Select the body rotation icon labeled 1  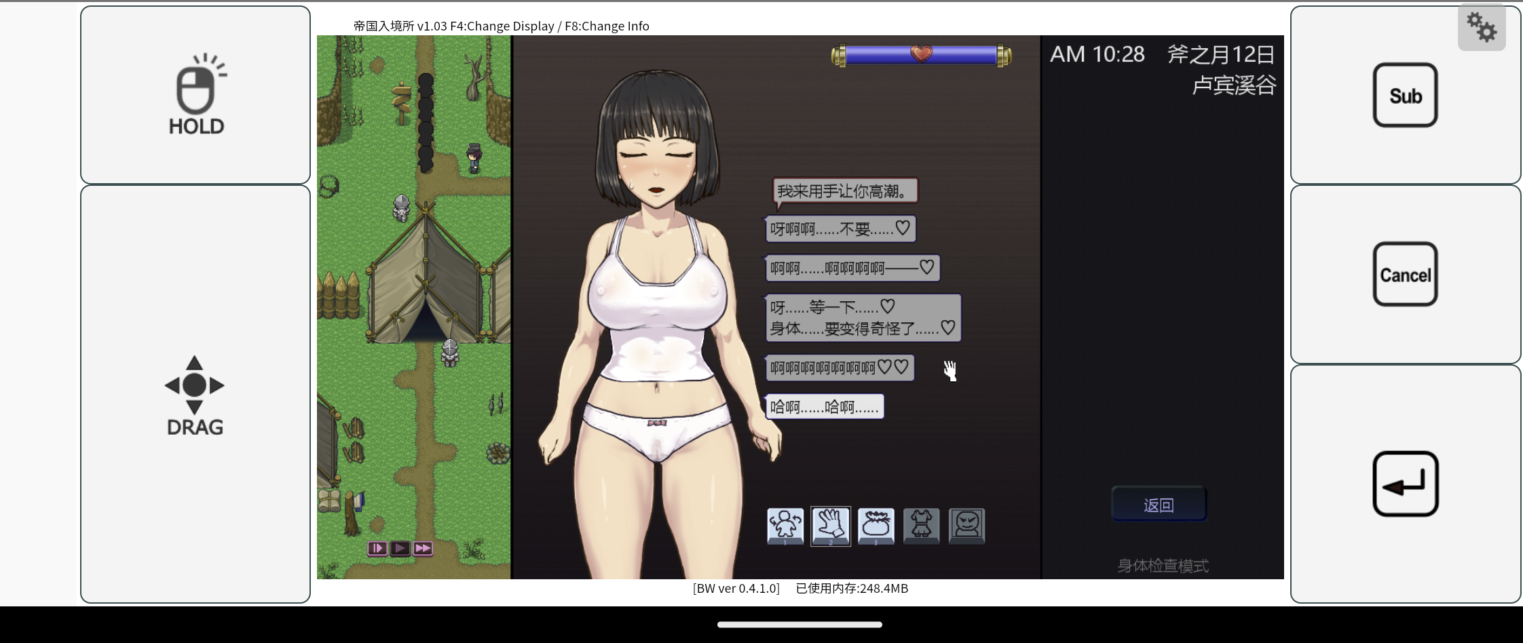[x=785, y=526]
